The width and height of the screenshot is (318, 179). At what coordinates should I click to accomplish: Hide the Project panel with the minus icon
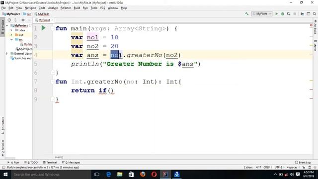(29, 20)
